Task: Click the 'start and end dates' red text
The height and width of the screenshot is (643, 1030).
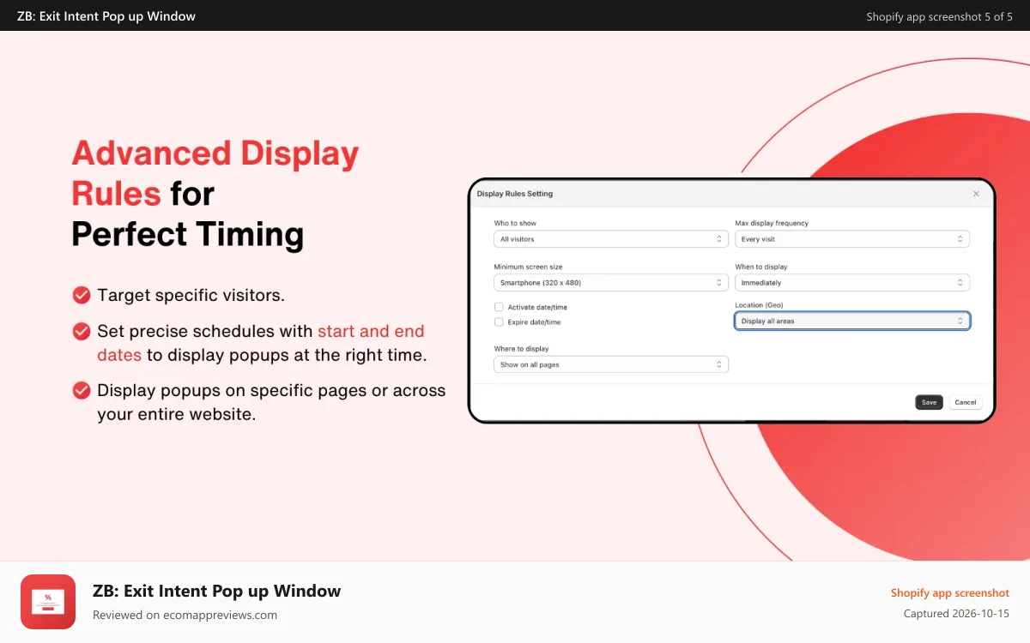Action: coord(262,343)
